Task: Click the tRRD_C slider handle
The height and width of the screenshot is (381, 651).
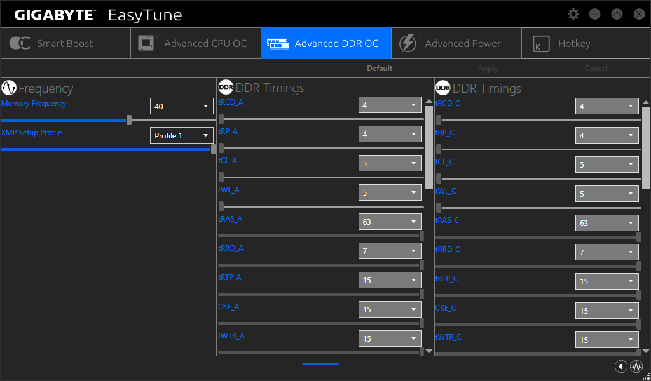Action: pos(638,266)
